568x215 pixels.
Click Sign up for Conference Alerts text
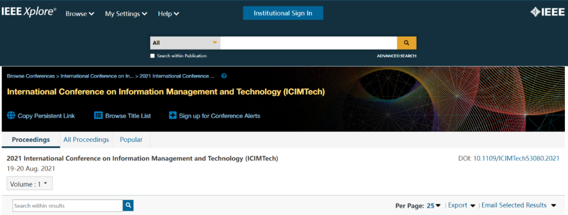[x=219, y=116]
